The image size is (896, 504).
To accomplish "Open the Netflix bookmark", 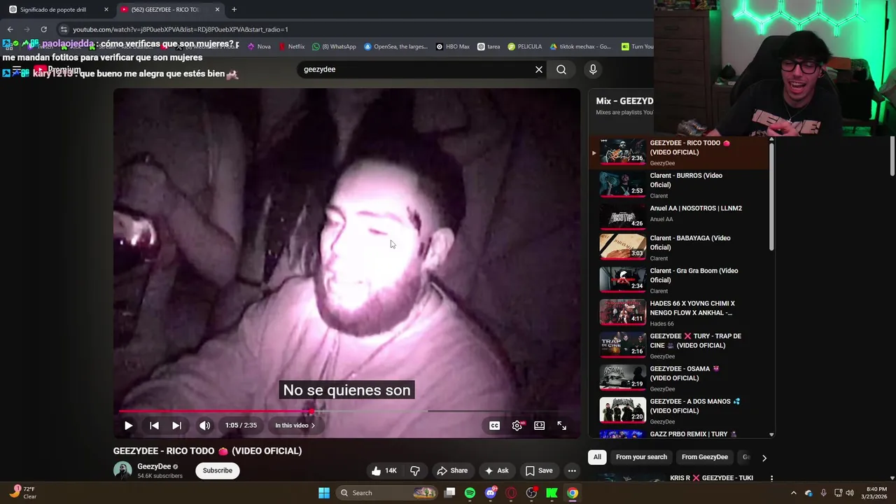I will [291, 47].
